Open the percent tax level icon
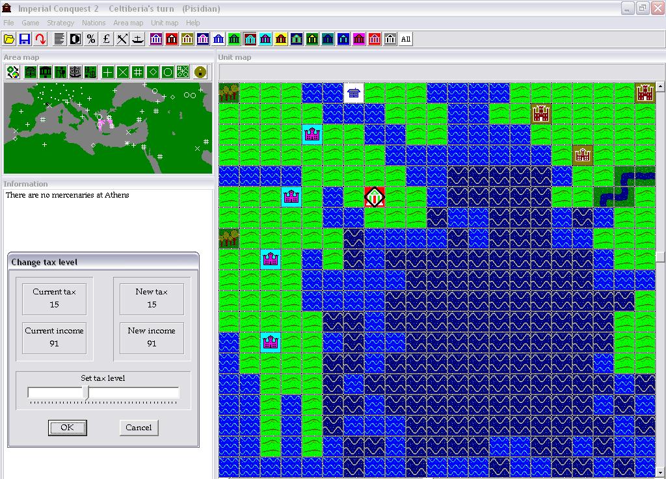Image resolution: width=666 pixels, height=479 pixels. pos(91,39)
